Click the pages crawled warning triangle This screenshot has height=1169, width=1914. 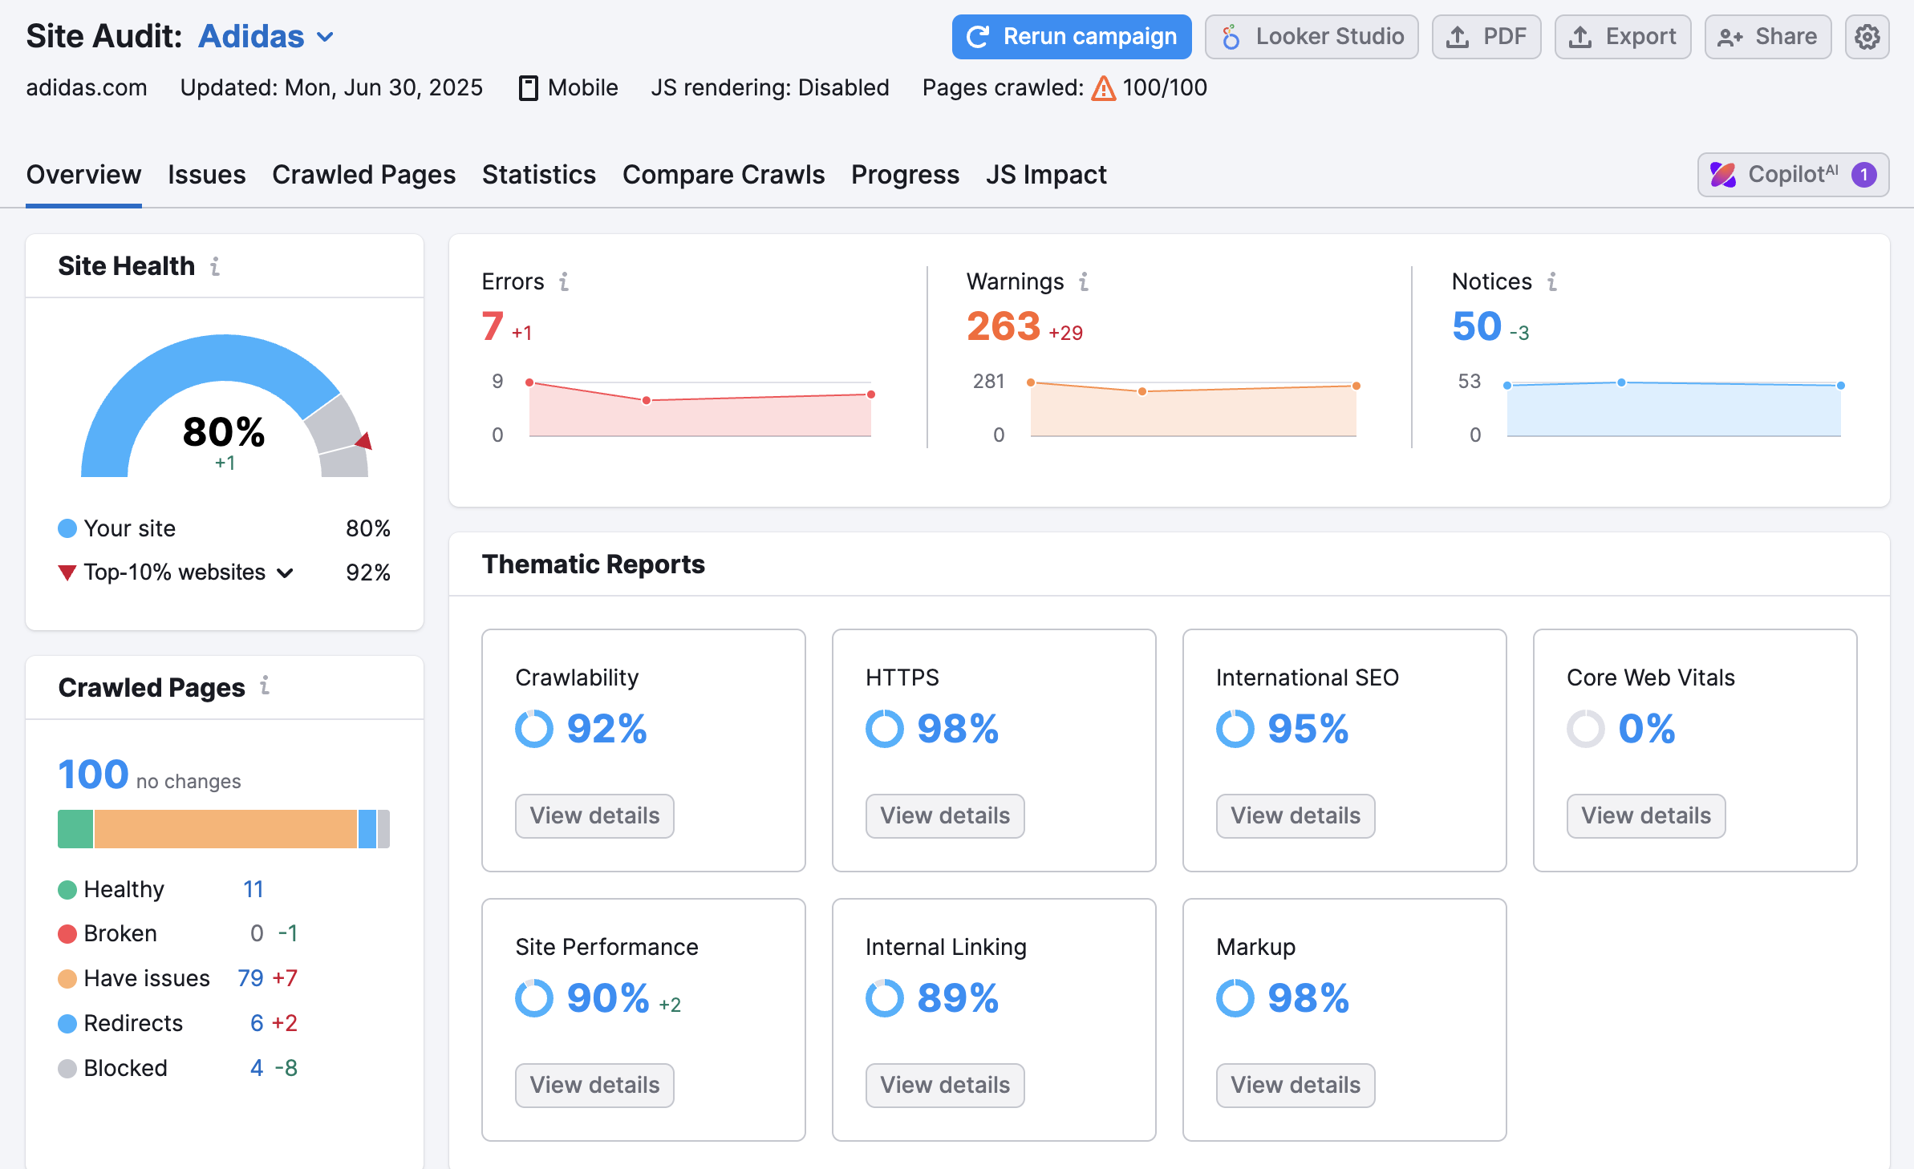(x=1103, y=88)
